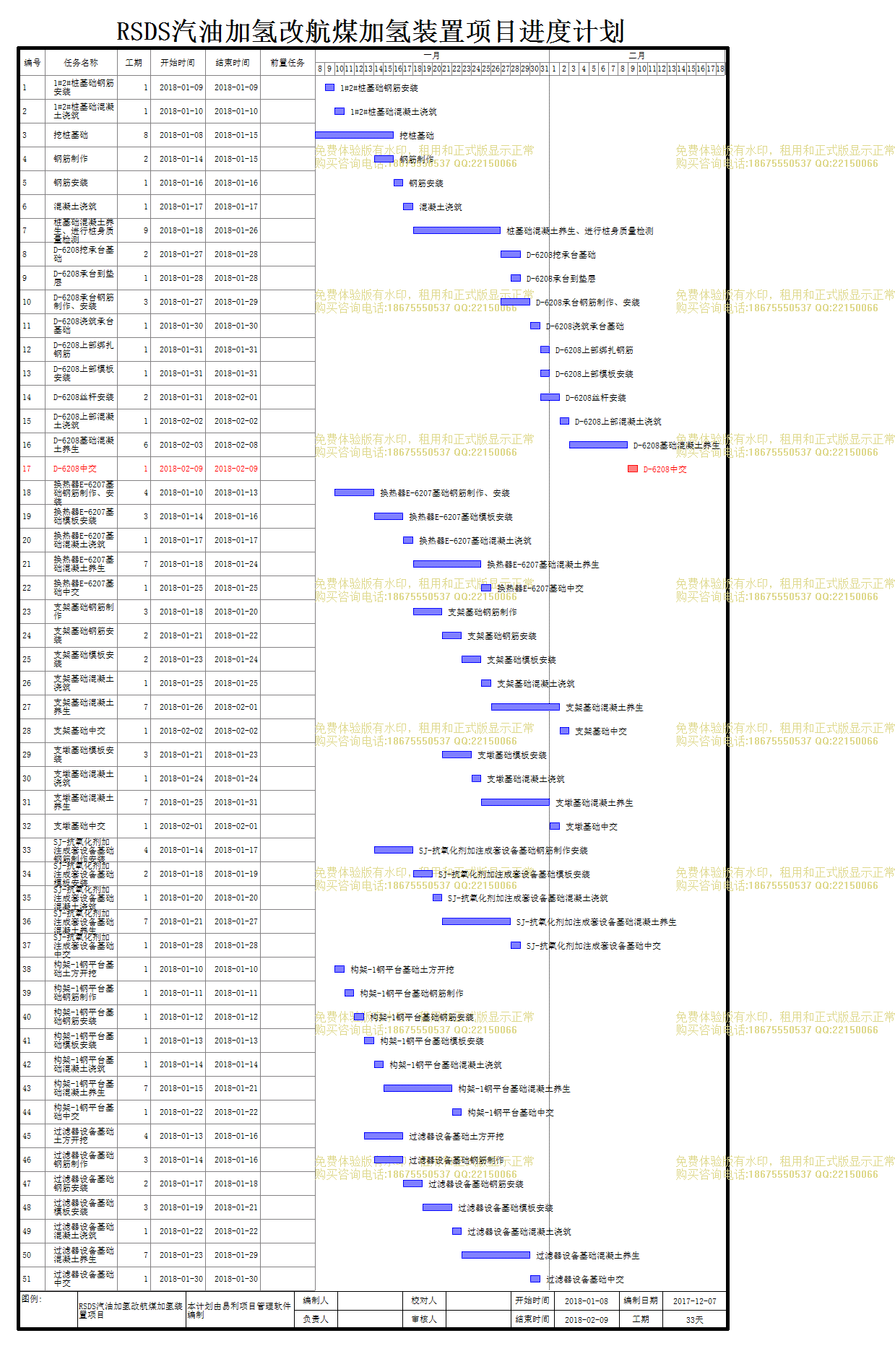The height and width of the screenshot is (1346, 895).
Task: Select the 编号 column header
Action: [x=33, y=63]
